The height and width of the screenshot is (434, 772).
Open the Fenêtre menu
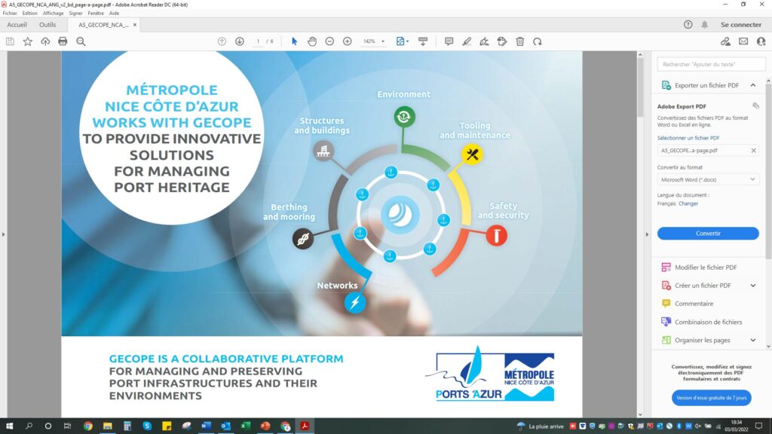(96, 14)
